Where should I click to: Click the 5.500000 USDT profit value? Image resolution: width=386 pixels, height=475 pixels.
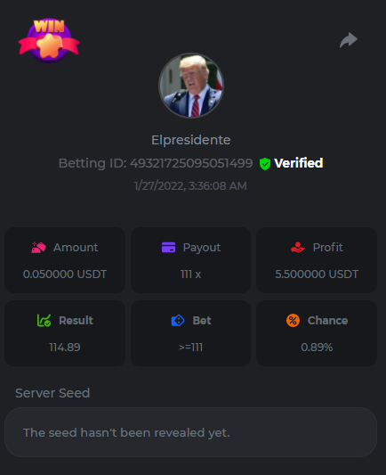click(317, 274)
